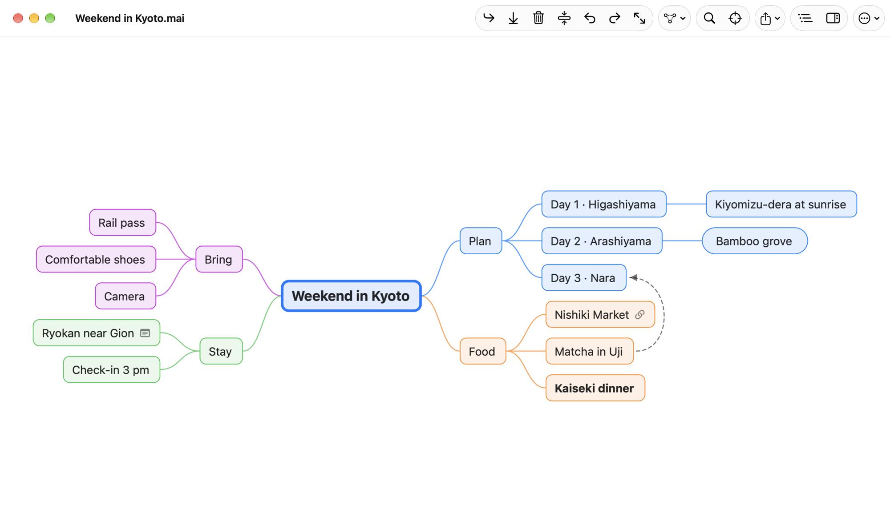Viewport: 890px width, 521px height.
Task: Delete node with the trash icon
Action: tap(538, 18)
